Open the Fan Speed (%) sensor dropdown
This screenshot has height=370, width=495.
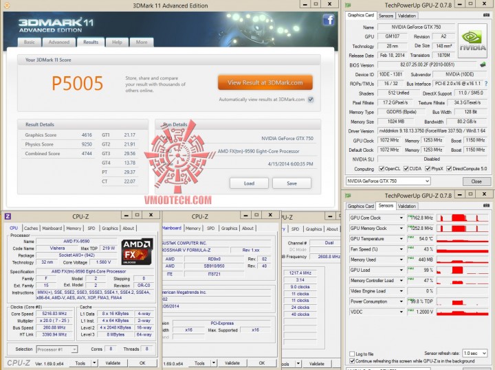(401, 249)
